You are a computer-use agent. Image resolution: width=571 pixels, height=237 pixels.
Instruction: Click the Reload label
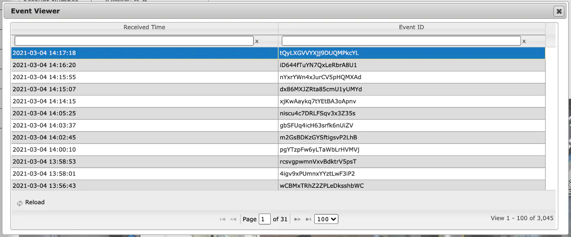(x=35, y=203)
